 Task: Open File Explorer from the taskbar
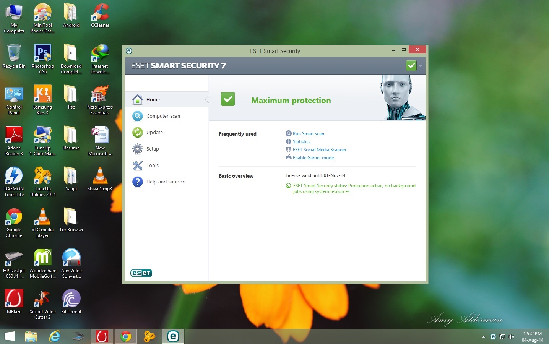(31, 336)
